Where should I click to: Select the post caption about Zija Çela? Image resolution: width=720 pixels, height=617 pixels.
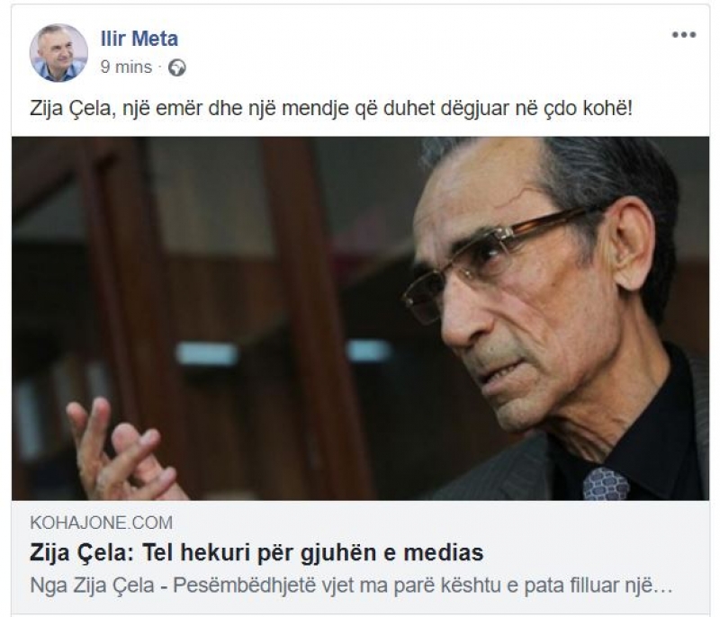click(331, 109)
